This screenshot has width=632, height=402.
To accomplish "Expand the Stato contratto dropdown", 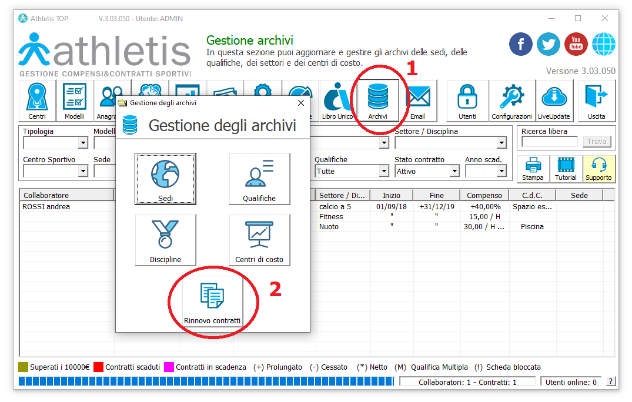I will [454, 171].
